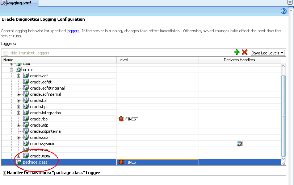Click the oracle.adfdt logger icon
Viewport: 294px width, 185px height.
[26, 82]
